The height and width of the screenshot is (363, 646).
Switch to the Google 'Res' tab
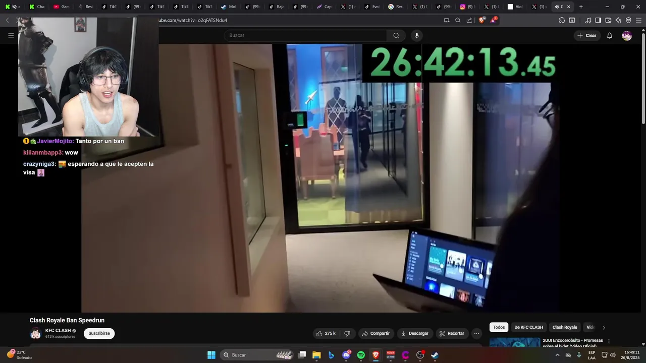coord(395,7)
